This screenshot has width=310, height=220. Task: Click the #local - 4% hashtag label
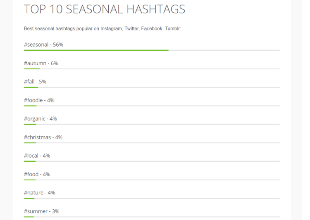[x=37, y=156]
